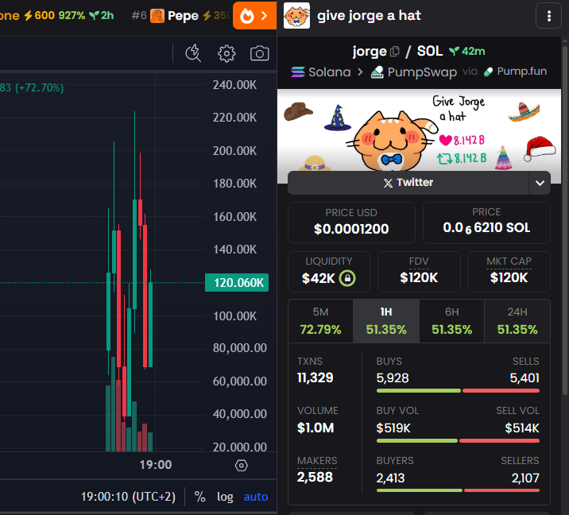Open the trending fire button
Screen dimensions: 569x515
[x=254, y=16]
